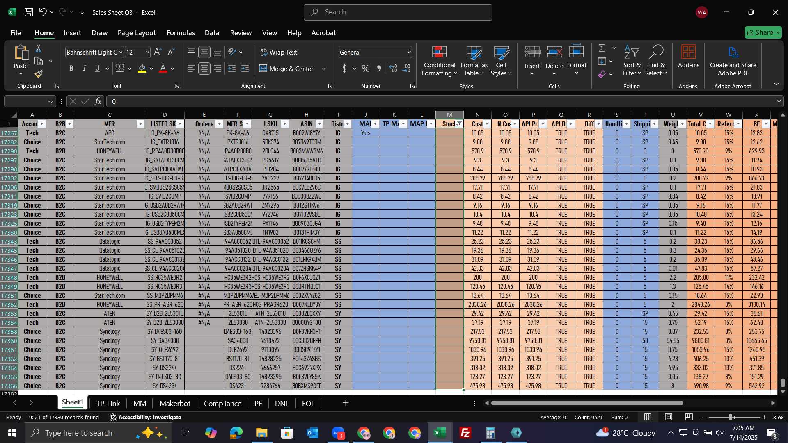The image size is (788, 443).
Task: Click the Save icon in title bar
Action: [28, 12]
